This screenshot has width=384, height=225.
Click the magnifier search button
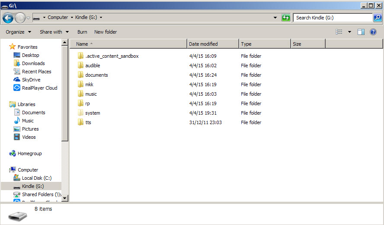point(378,18)
